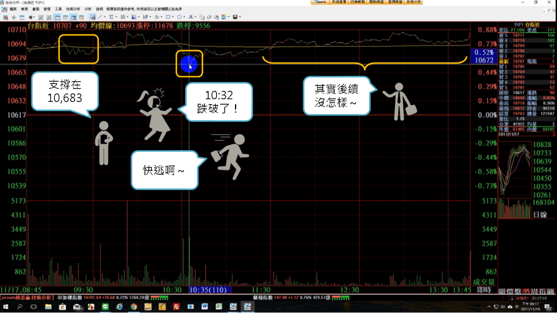The image size is (557, 313).
Task: Open the 說明 menu
Action: coord(100,9)
